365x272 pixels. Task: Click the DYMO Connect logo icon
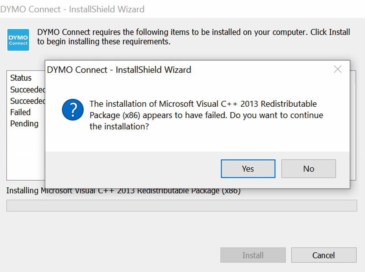pyautogui.click(x=18, y=40)
